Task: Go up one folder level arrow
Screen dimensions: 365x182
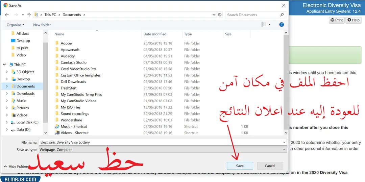Action: [x=29, y=15]
